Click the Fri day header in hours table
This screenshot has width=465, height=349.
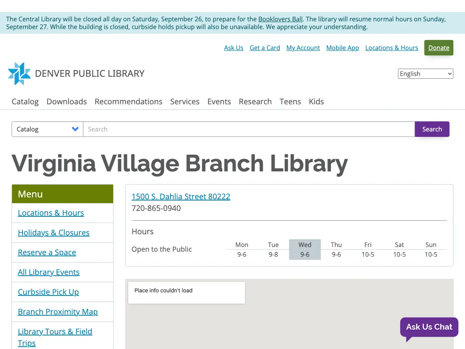point(368,245)
